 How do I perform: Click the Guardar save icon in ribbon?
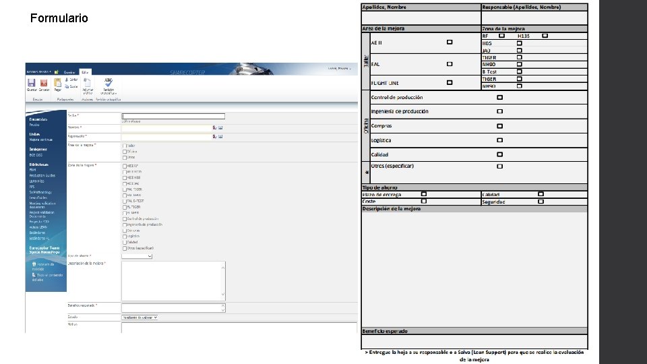[32, 82]
